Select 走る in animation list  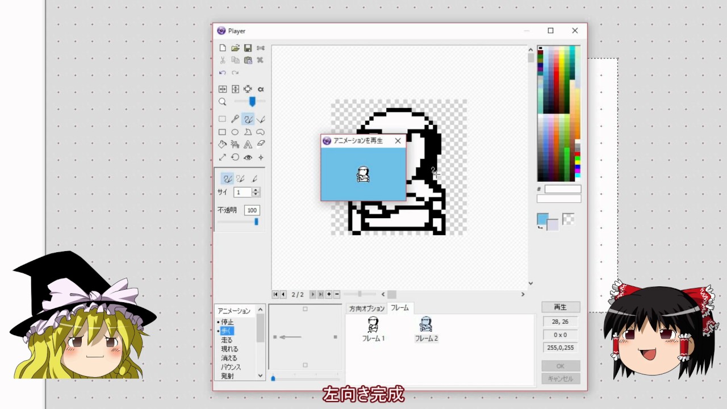(227, 340)
